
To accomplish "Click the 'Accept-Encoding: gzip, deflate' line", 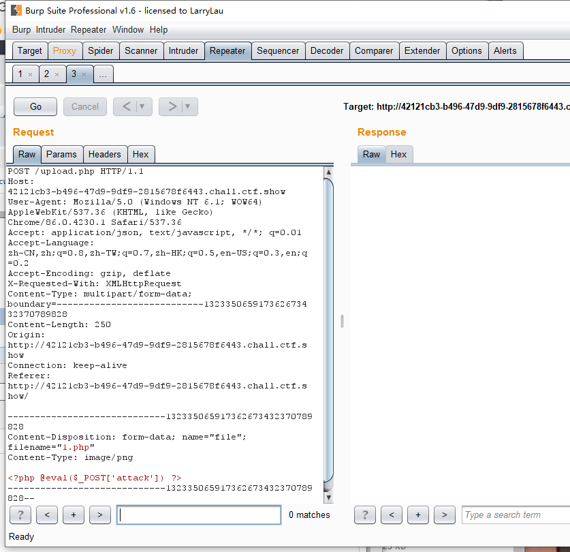I will [89, 274].
